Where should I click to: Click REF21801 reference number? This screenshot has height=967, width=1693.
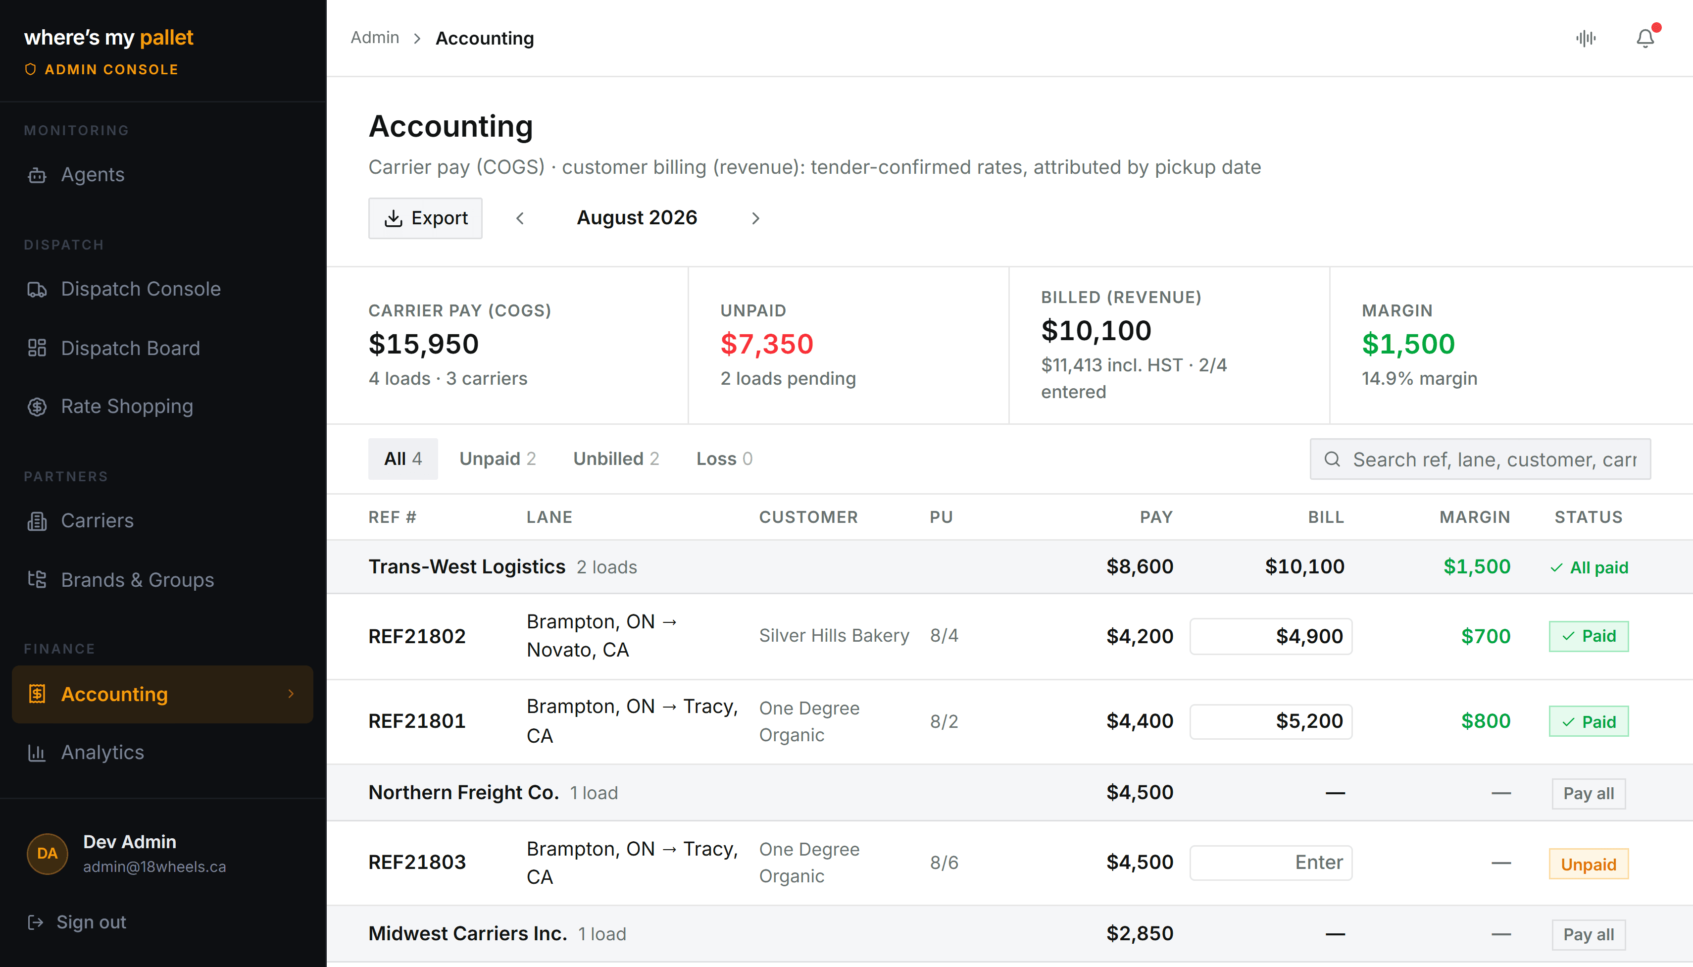pos(417,721)
